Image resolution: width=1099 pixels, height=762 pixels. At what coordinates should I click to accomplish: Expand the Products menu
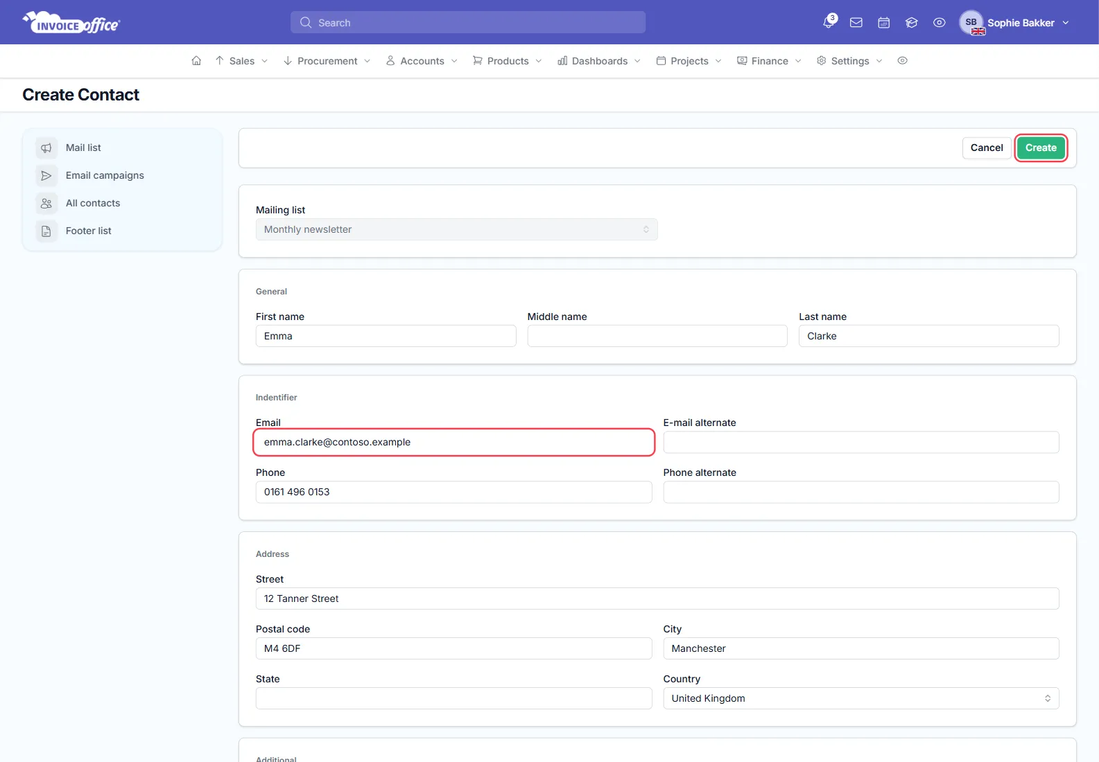pyautogui.click(x=507, y=61)
